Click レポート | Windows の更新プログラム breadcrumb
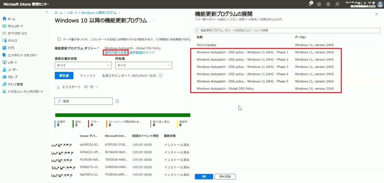 coord(91,13)
